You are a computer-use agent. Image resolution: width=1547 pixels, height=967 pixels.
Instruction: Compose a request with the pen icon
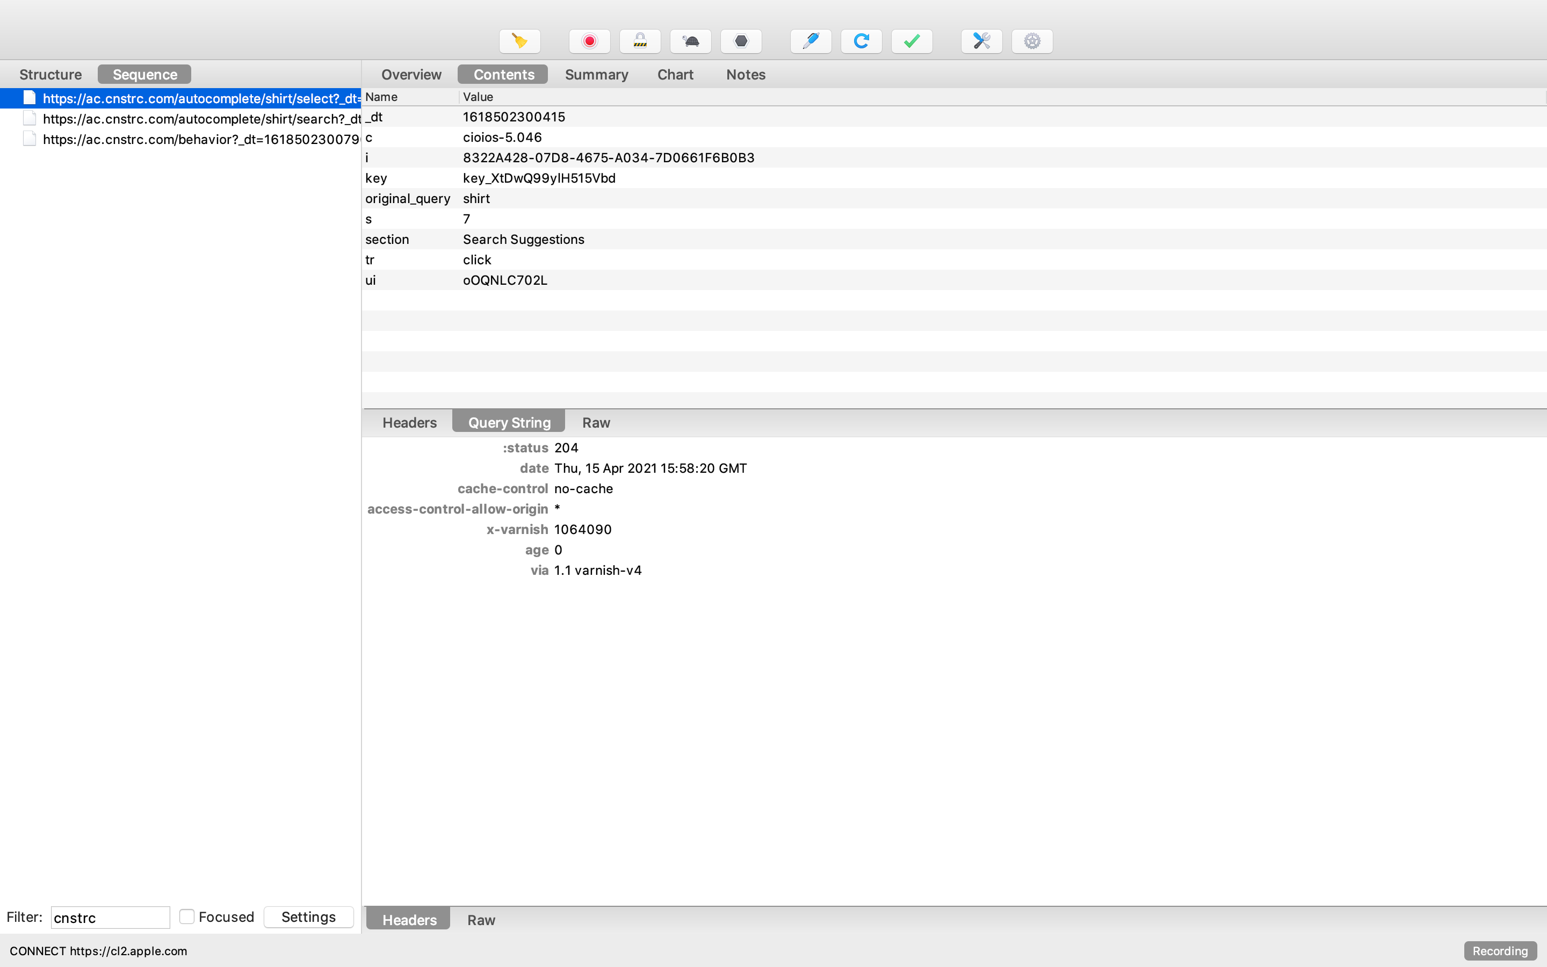(x=809, y=41)
